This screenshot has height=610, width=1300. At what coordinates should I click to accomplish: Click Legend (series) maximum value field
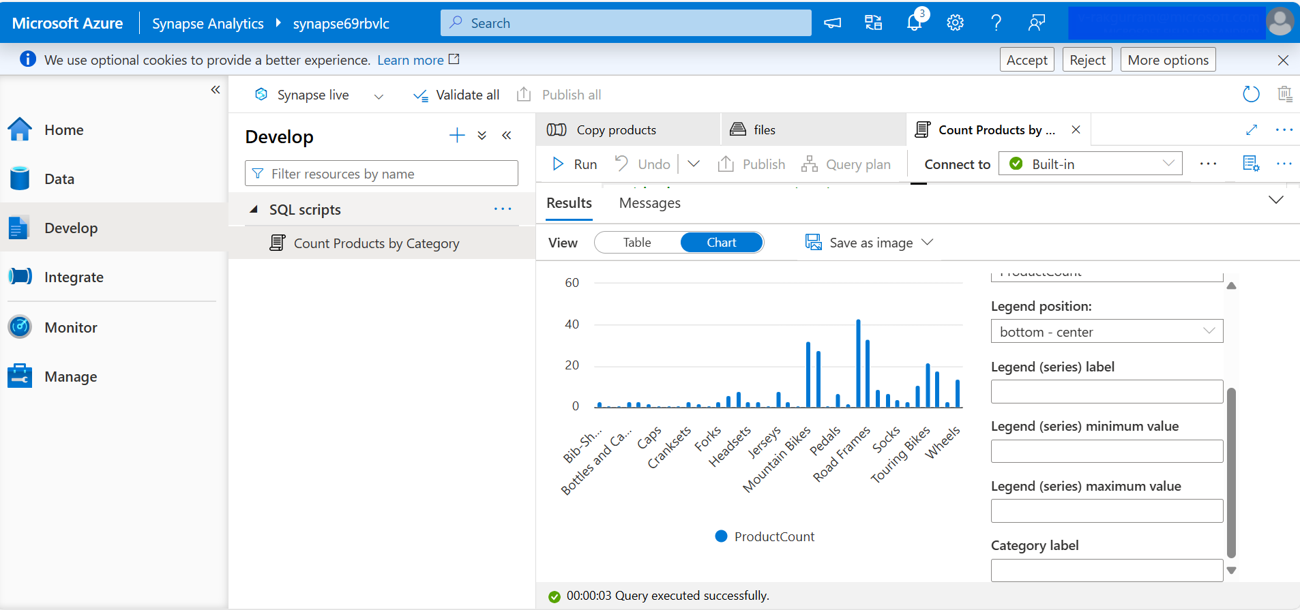click(1106, 510)
